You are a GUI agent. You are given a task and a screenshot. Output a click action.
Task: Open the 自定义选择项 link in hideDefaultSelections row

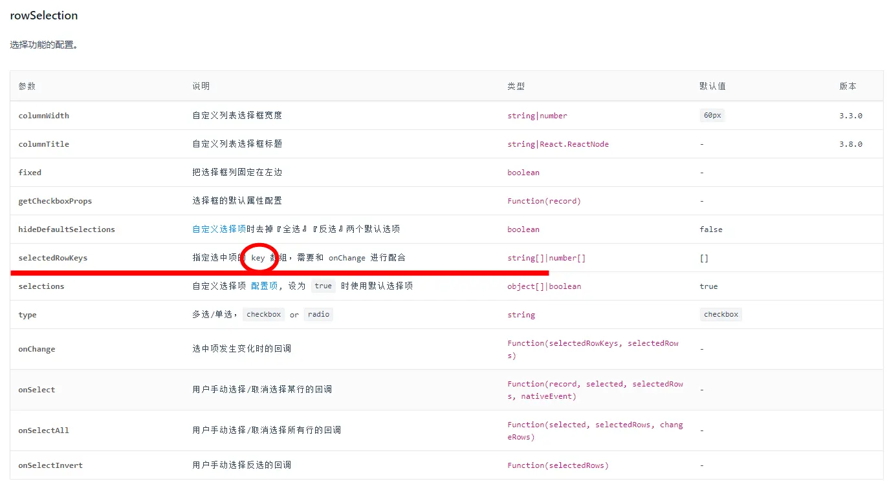tap(219, 229)
